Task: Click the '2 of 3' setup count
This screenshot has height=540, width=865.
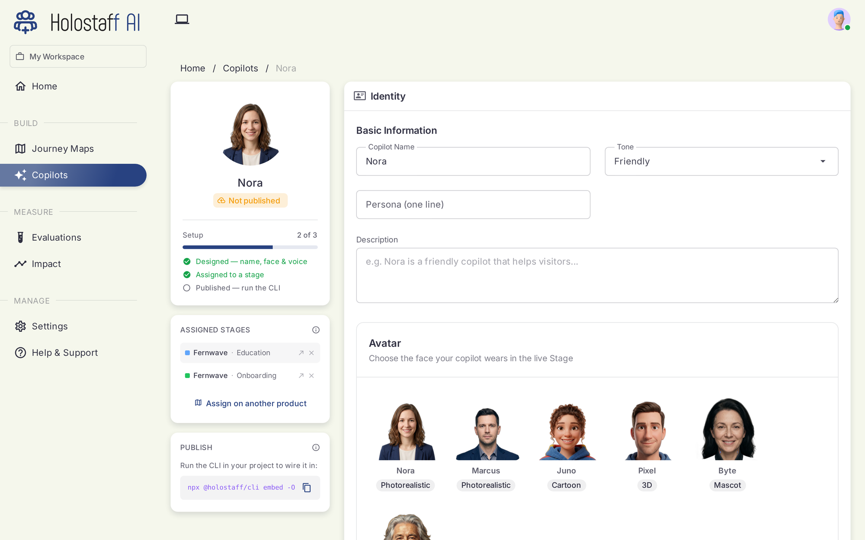Action: pyautogui.click(x=307, y=235)
